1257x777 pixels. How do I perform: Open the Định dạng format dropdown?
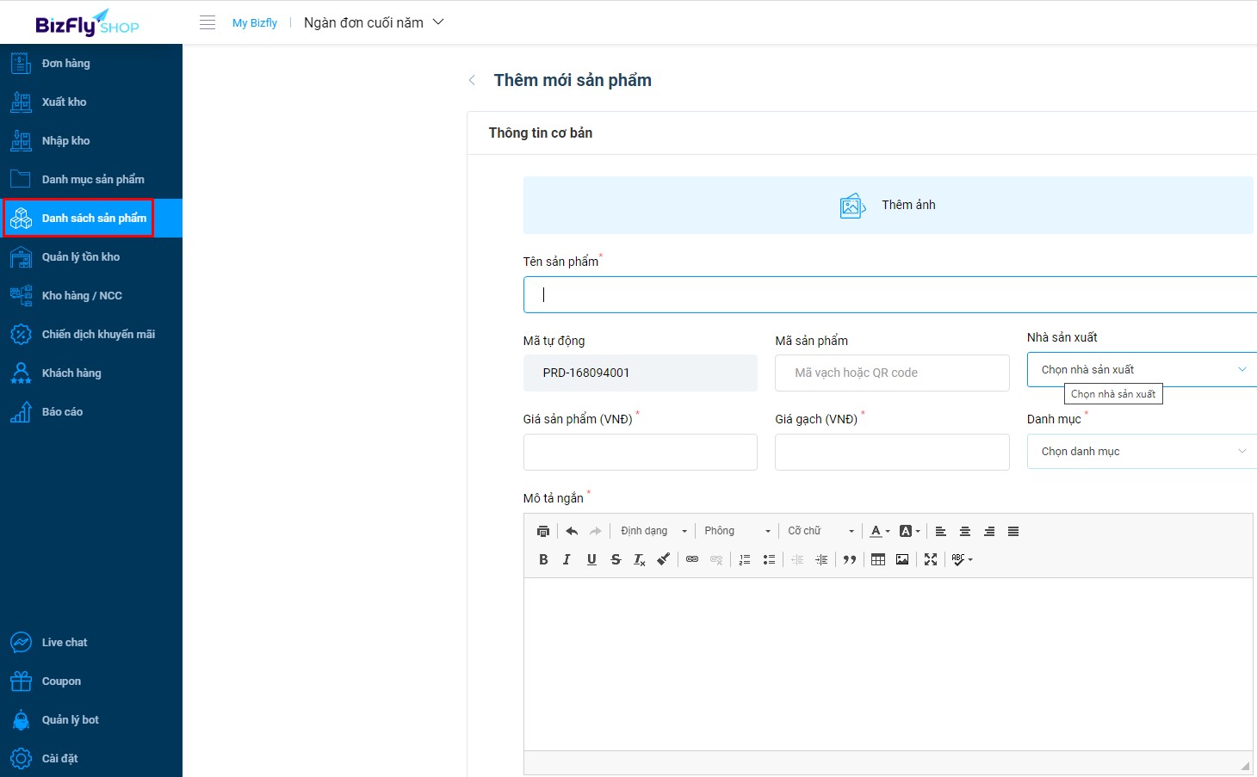653,531
